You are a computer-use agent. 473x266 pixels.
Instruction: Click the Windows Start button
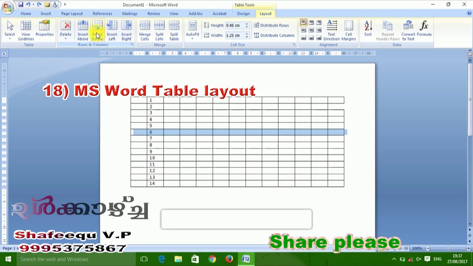pos(8,259)
